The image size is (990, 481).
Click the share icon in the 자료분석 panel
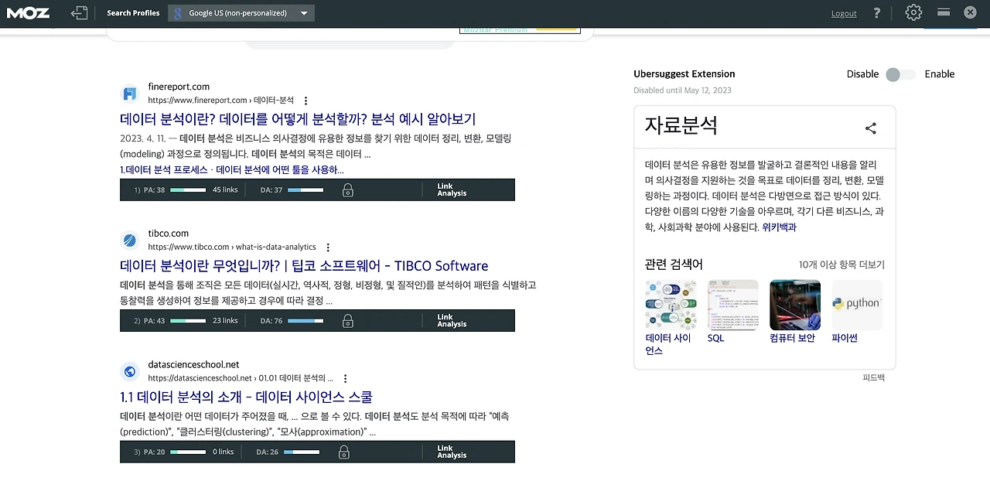(x=871, y=128)
